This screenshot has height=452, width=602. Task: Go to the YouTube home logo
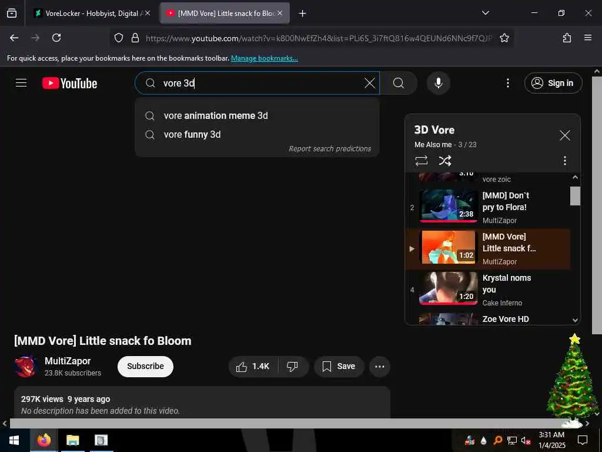click(x=69, y=83)
